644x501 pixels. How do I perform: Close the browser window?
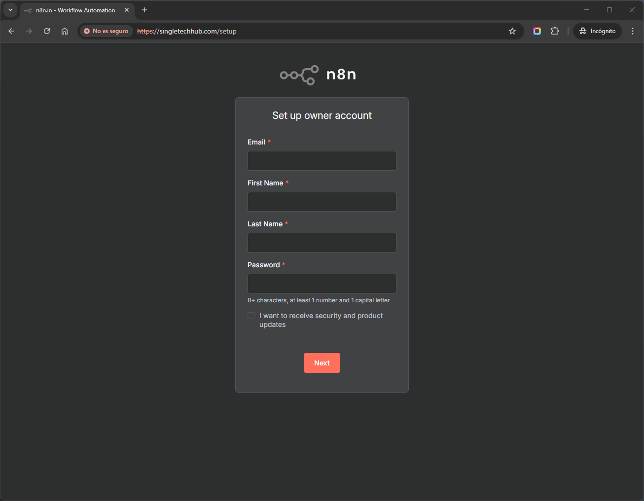coord(632,10)
